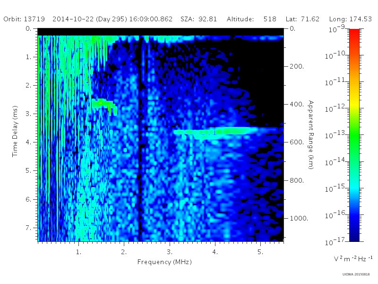
Task: Click the 'Altitude: 518' header text
Action: coord(251,19)
